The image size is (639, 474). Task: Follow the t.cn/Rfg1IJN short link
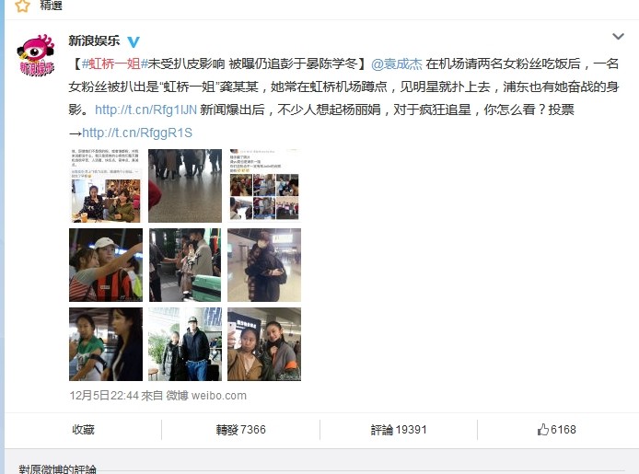coord(145,110)
